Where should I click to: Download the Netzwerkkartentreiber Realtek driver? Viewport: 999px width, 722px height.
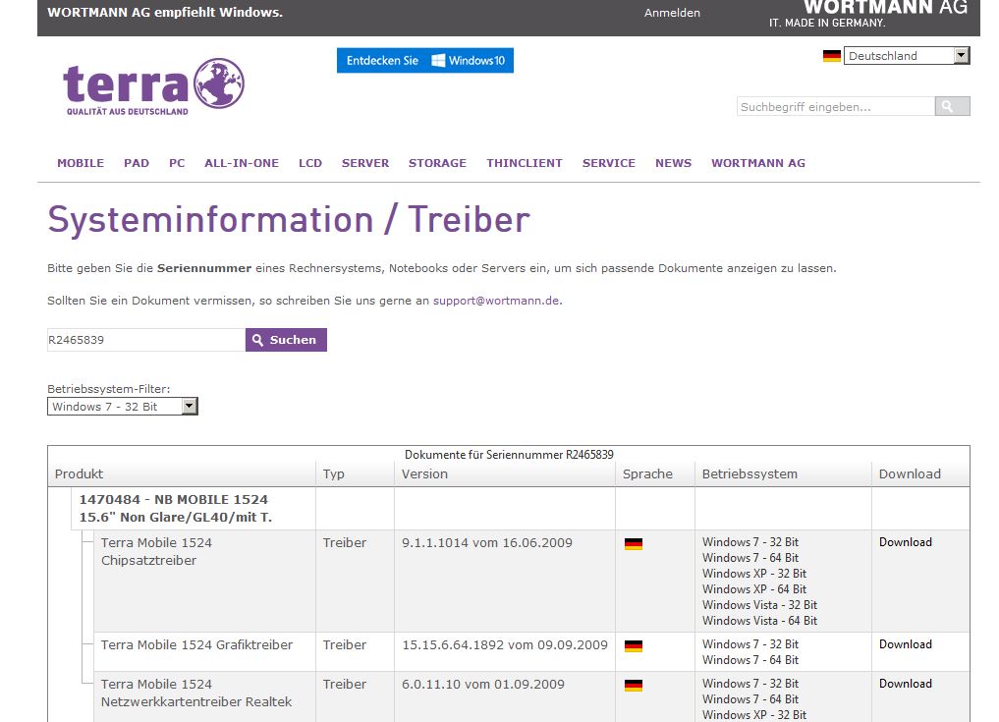click(x=906, y=684)
